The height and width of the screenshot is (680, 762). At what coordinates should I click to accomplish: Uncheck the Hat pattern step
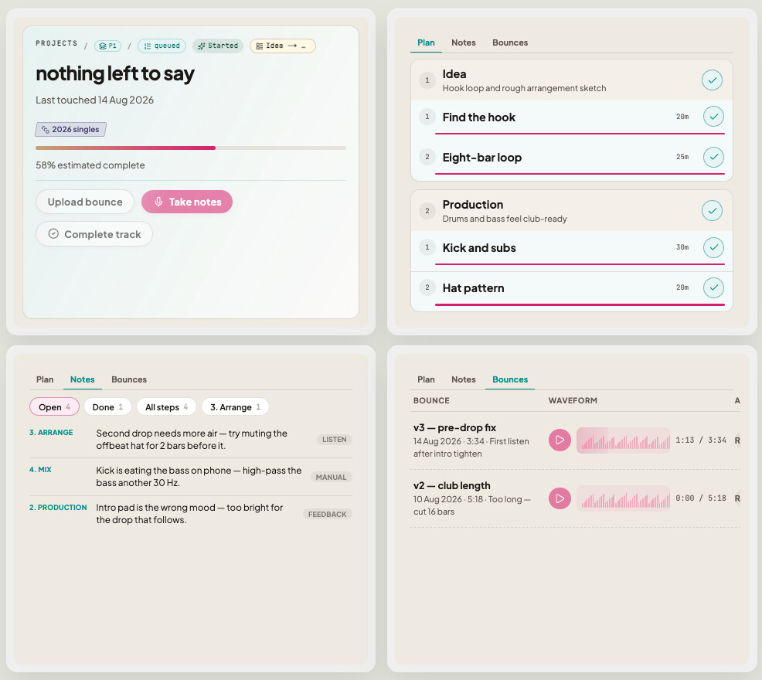[713, 287]
